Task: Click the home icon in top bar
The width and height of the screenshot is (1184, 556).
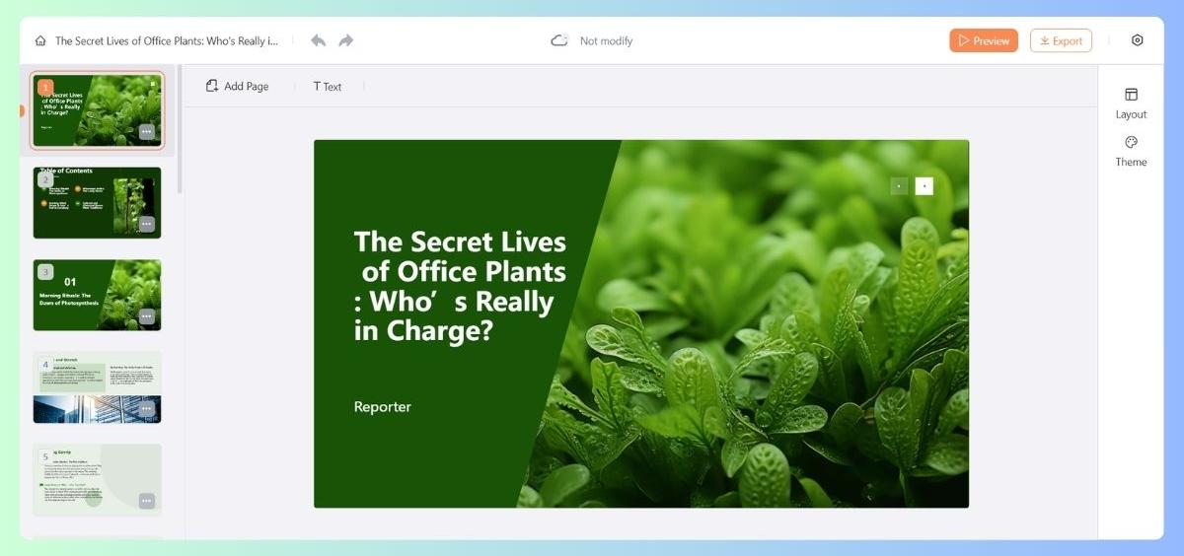Action: pyautogui.click(x=40, y=41)
